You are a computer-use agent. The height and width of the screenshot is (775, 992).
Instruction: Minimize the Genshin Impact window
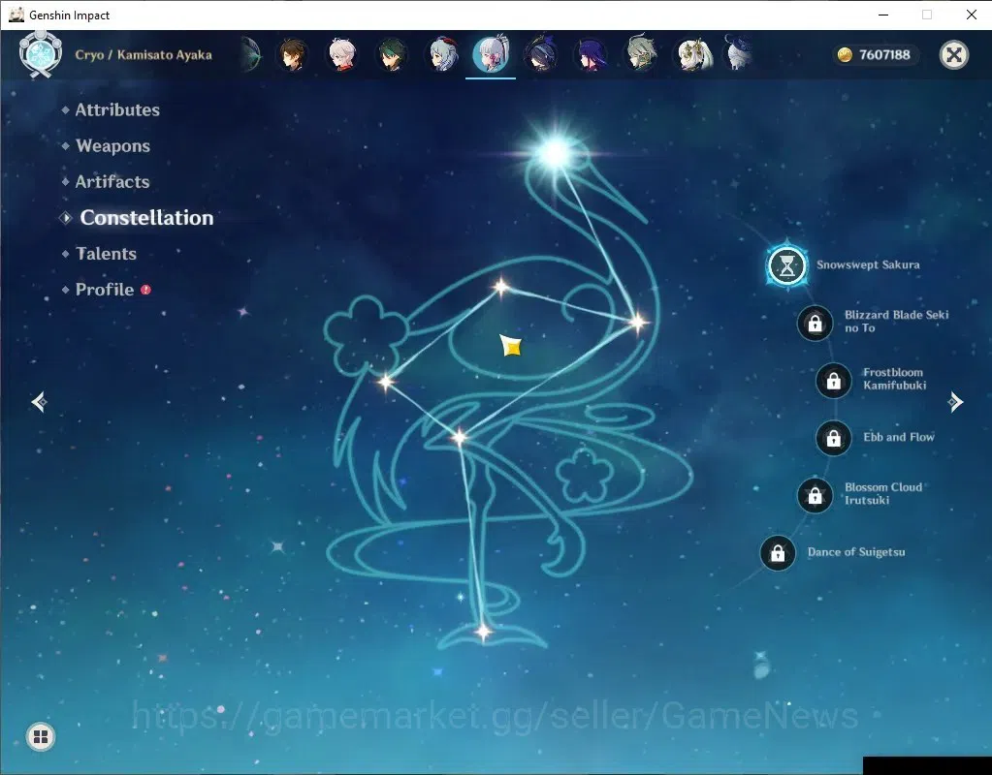(883, 15)
